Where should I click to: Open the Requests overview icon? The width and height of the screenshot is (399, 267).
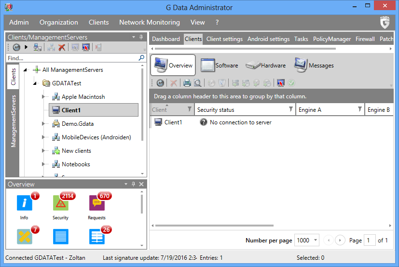(96, 203)
